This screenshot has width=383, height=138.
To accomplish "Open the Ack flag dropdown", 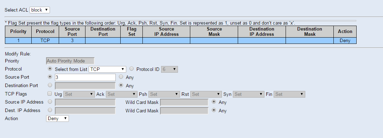I will pos(122,94).
